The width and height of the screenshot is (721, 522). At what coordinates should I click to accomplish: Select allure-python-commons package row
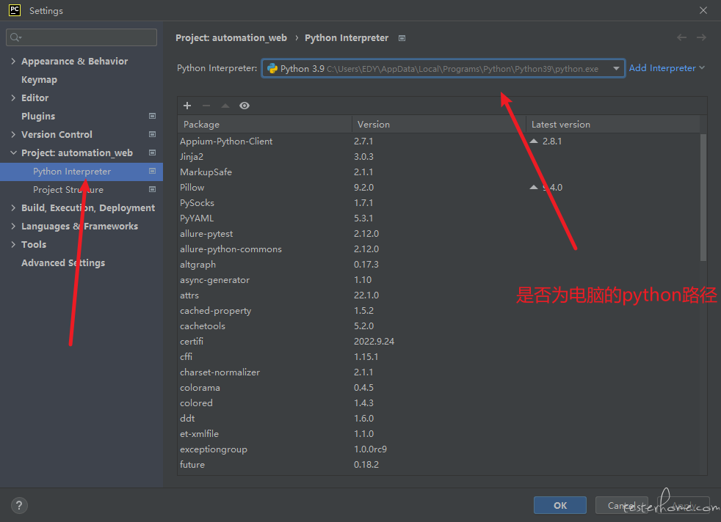coord(439,249)
